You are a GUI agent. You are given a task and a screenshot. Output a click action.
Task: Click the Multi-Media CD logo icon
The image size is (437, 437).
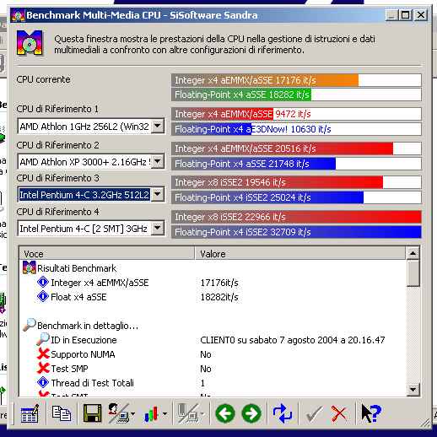click(30, 43)
